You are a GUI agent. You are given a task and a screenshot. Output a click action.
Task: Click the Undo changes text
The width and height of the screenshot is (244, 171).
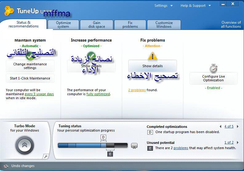click(x=23, y=166)
